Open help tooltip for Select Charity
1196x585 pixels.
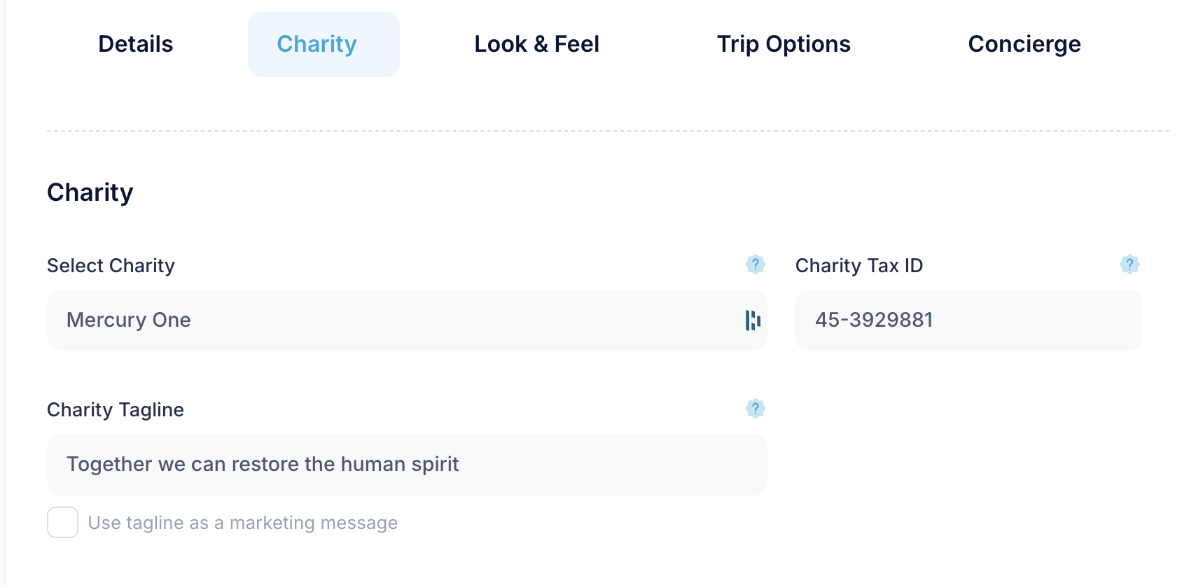point(755,265)
